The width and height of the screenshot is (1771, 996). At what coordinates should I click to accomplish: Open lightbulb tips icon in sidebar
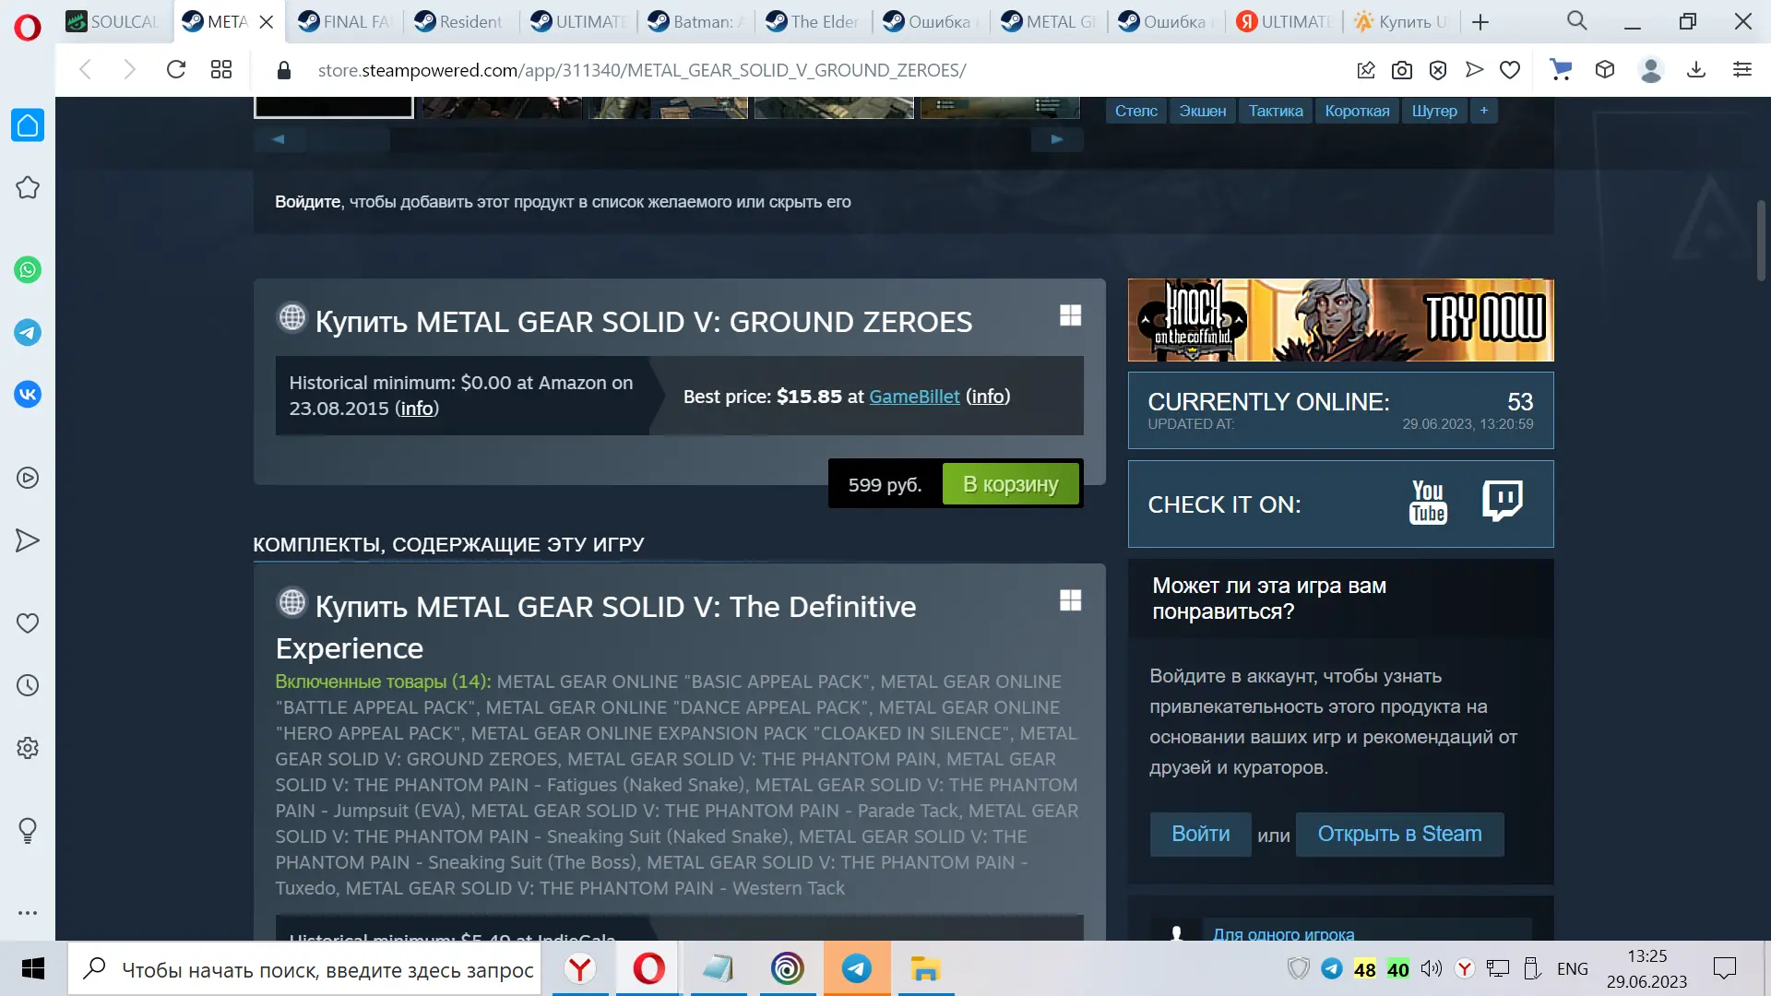[x=28, y=831]
